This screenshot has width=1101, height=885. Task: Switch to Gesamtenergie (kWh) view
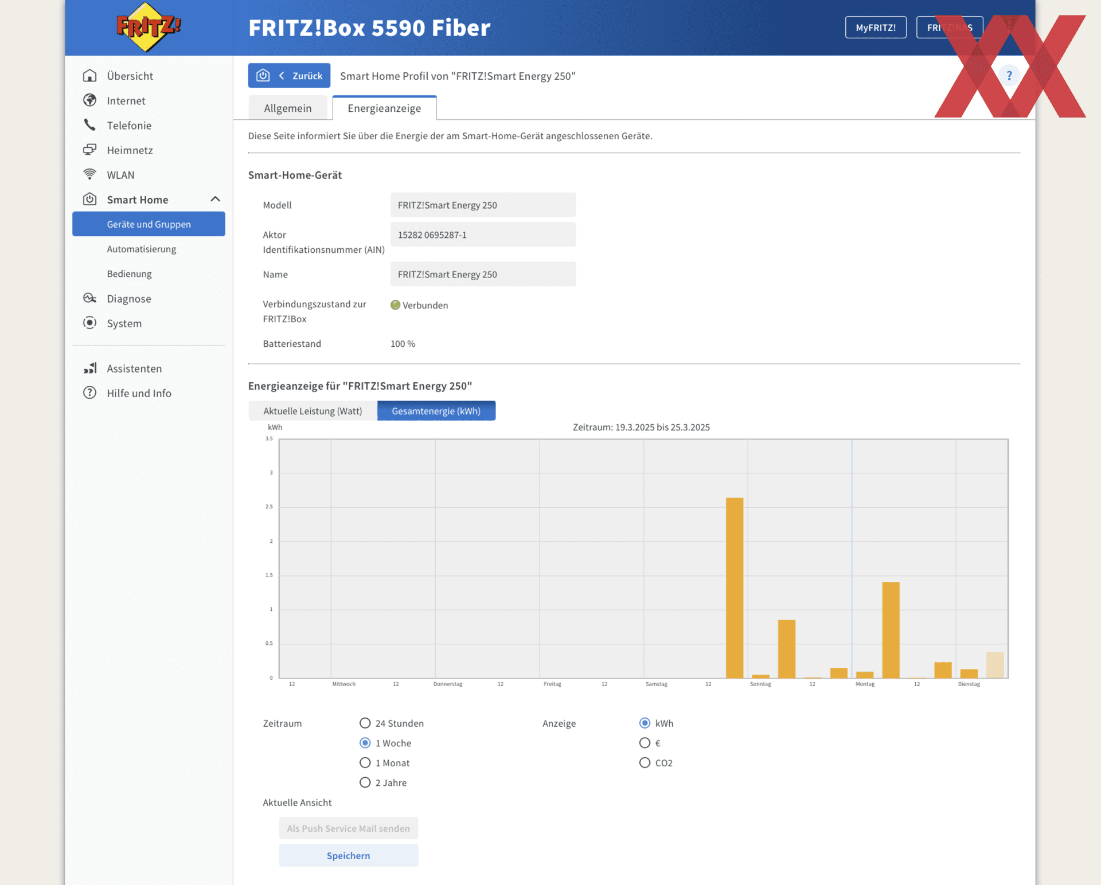[x=436, y=410]
